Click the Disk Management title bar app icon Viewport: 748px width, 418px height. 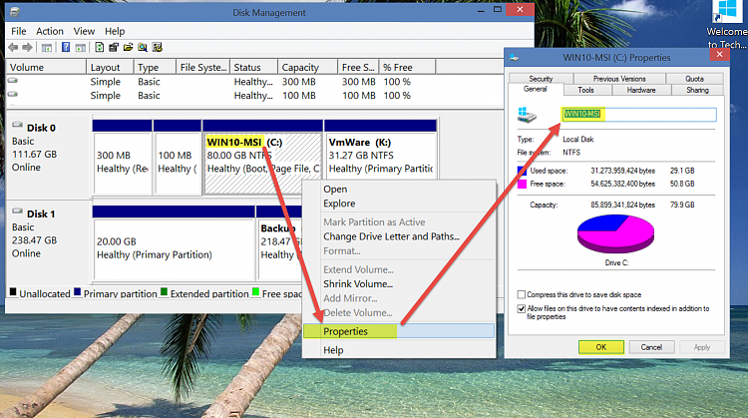(15, 12)
